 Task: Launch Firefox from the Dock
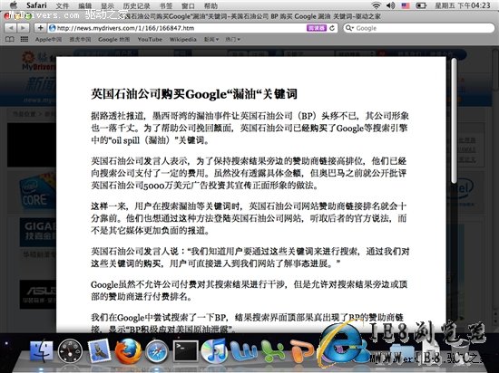pyautogui.click(x=128, y=350)
